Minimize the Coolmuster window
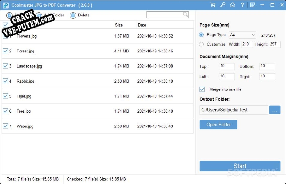Viewport: 286px width, 184px height. pyautogui.click(x=262, y=5)
